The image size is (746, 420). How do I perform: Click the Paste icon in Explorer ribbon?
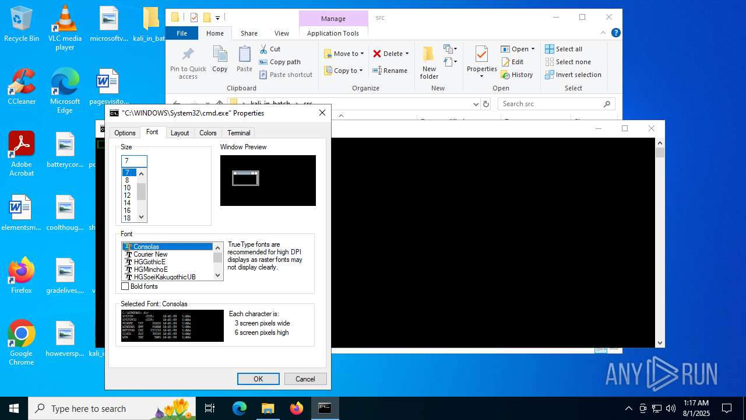point(244,59)
